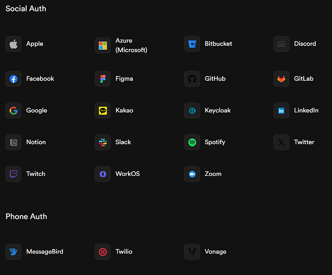
Task: Click the Discord logo icon
Action: [x=281, y=44]
